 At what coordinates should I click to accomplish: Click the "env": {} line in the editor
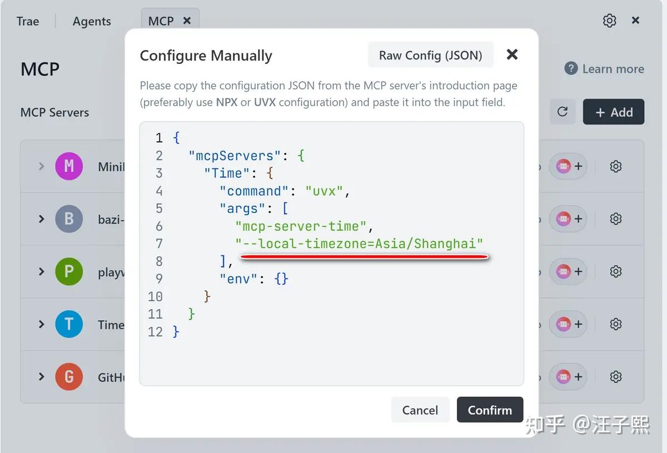click(x=254, y=278)
